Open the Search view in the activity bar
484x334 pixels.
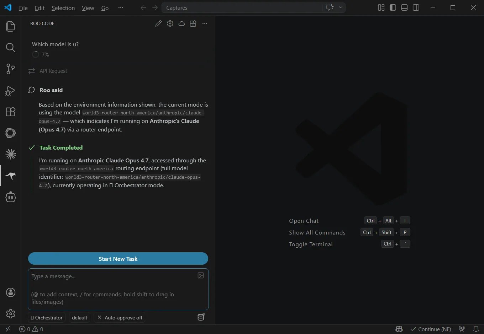tap(11, 48)
